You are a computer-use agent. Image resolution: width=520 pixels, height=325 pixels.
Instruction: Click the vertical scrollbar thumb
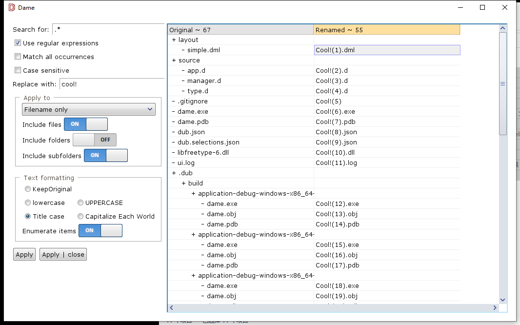[x=503, y=83]
